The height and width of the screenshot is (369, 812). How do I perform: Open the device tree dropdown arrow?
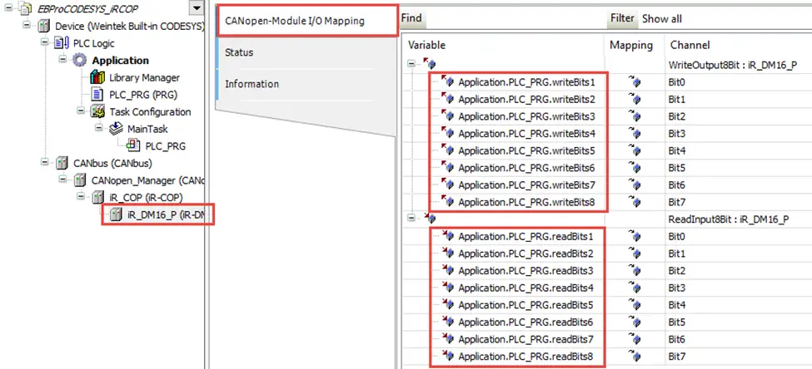(197, 7)
